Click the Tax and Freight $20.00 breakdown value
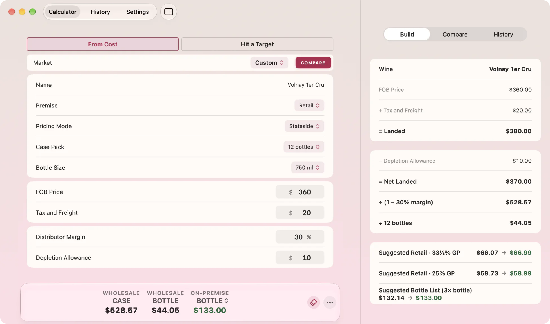 [522, 110]
